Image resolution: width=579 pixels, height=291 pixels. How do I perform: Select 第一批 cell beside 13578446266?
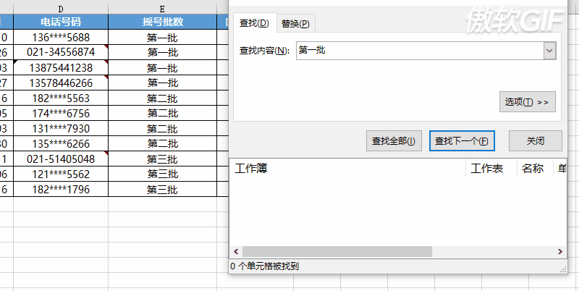(162, 83)
